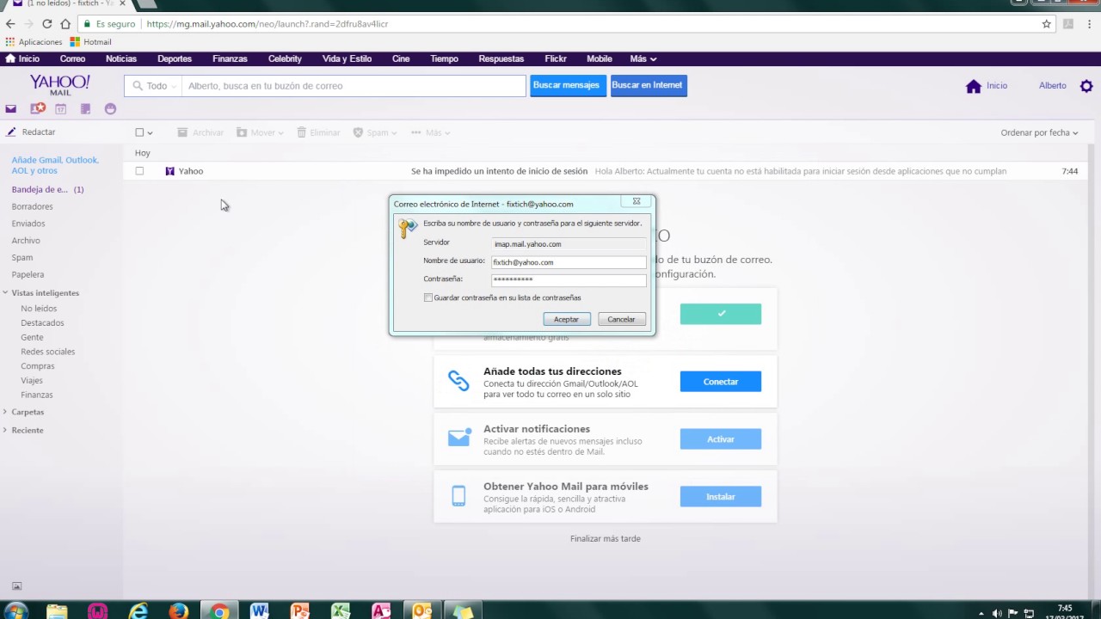Open the Calendar icon
Screen dimensions: 1101x619
point(61,109)
